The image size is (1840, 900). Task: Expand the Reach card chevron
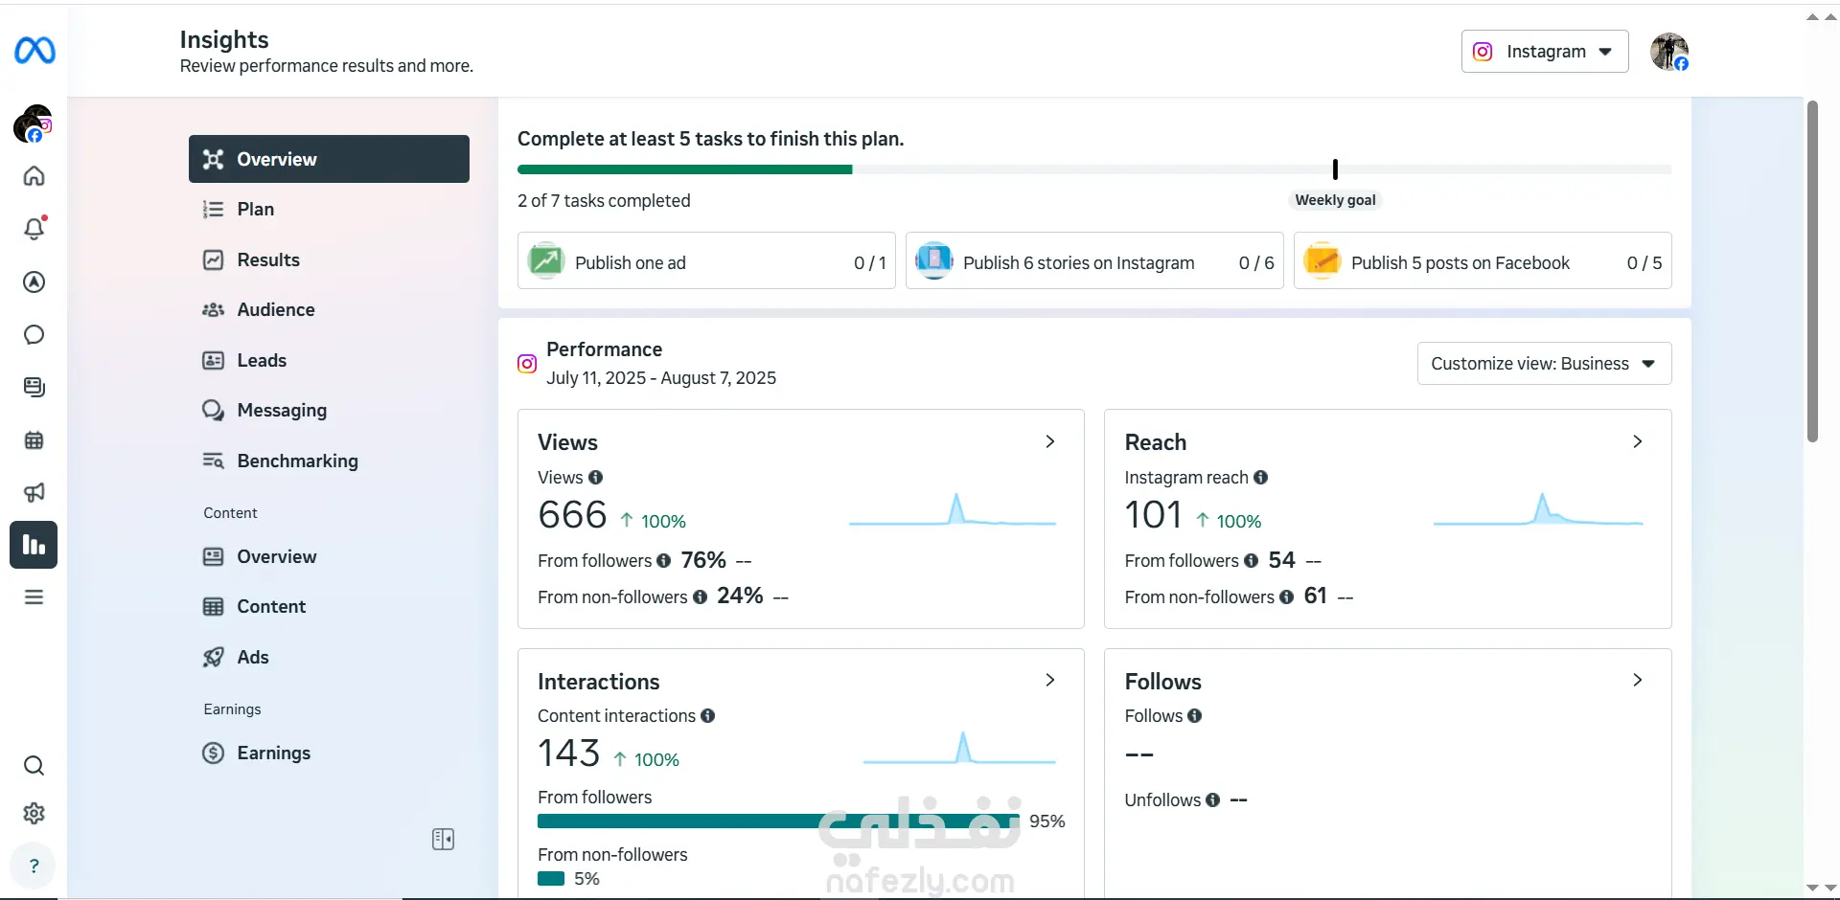pyautogui.click(x=1637, y=441)
